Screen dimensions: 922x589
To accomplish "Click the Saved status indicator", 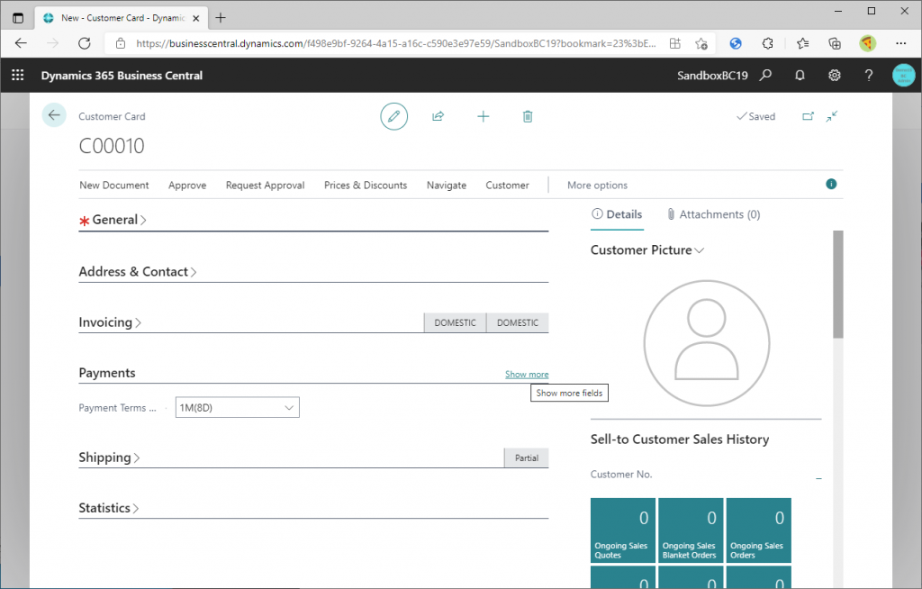I will tap(756, 116).
